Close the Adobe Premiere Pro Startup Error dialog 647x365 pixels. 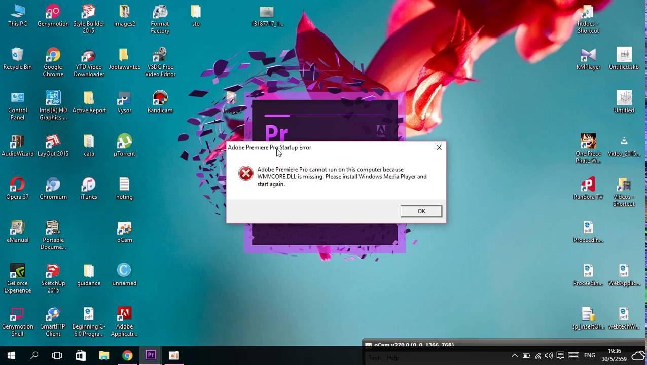point(439,148)
